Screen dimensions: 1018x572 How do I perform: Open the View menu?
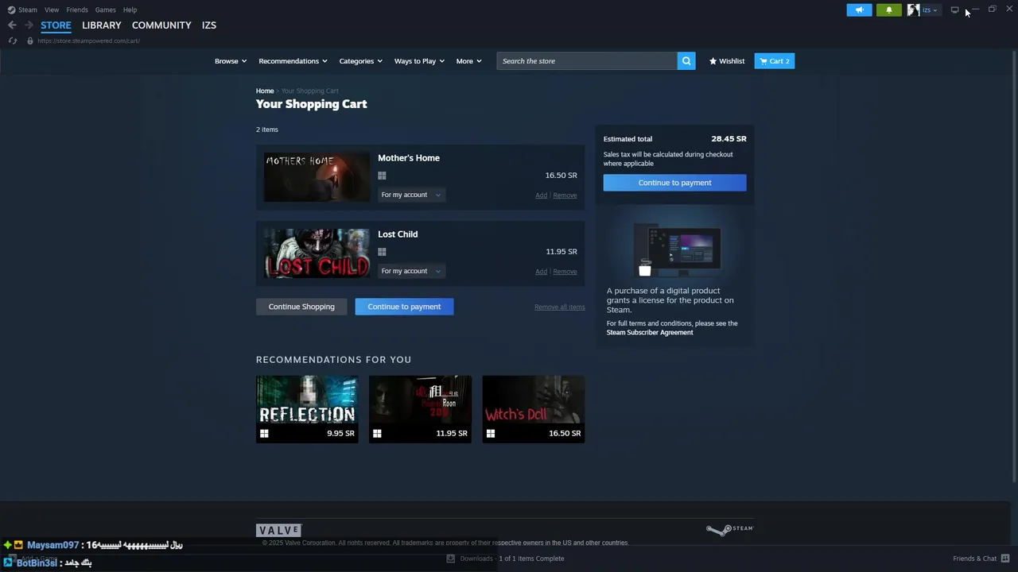tap(52, 10)
